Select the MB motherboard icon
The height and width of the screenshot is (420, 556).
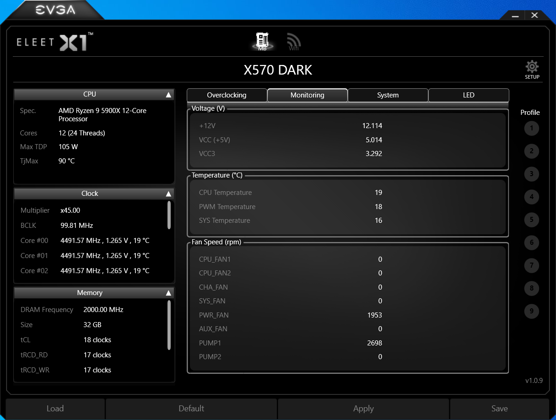[x=262, y=41]
